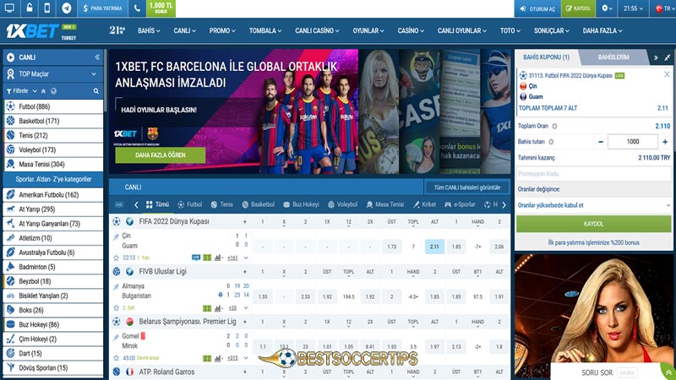Open the CANLI menu in navigation
This screenshot has height=380, width=676.
pyautogui.click(x=184, y=30)
